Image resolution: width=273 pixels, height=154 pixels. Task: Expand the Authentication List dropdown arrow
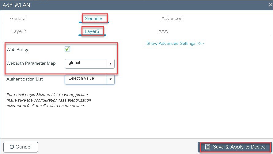(111, 80)
